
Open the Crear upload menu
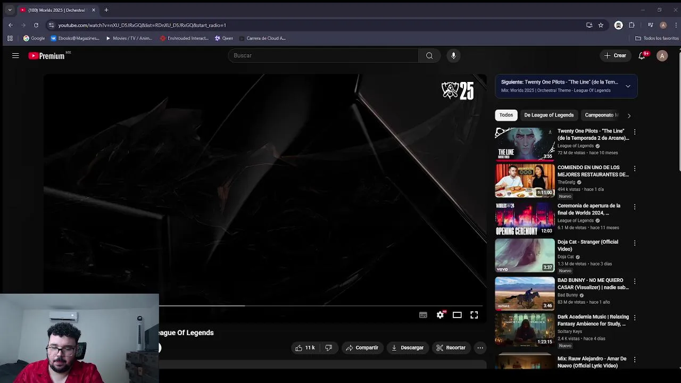tap(615, 55)
